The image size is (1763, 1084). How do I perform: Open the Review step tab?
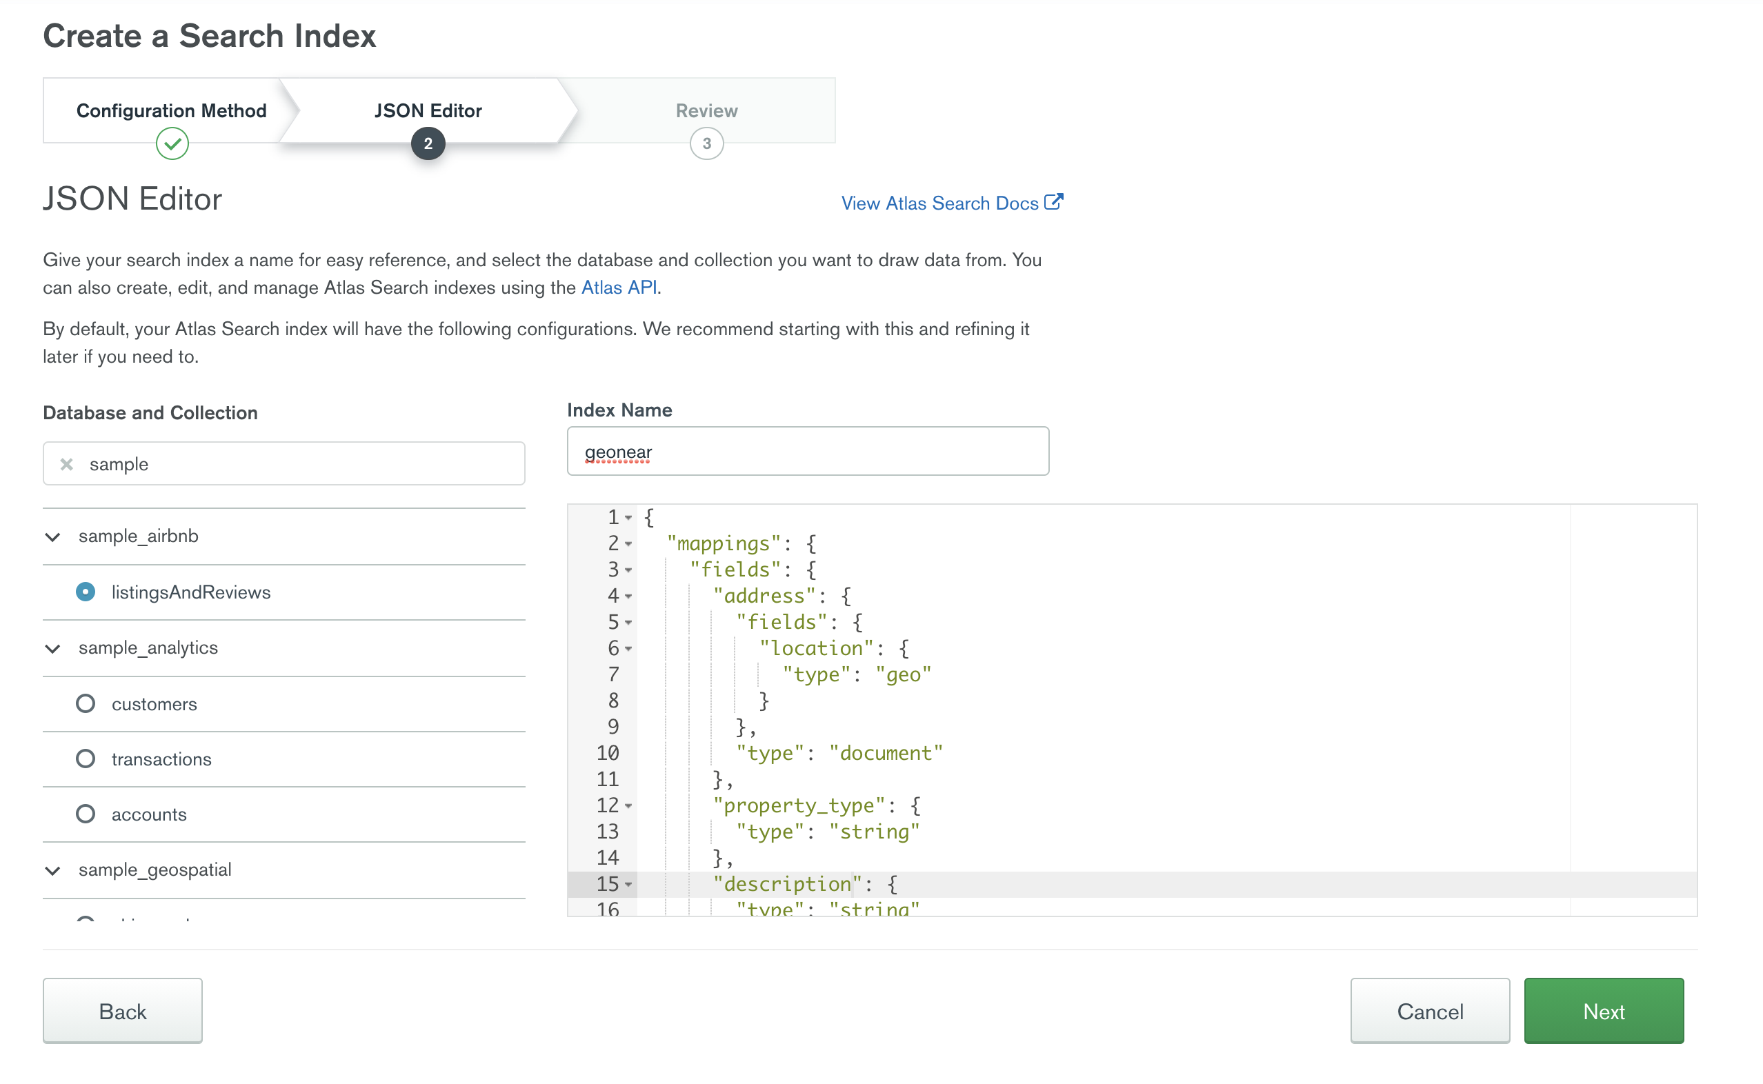(x=706, y=110)
